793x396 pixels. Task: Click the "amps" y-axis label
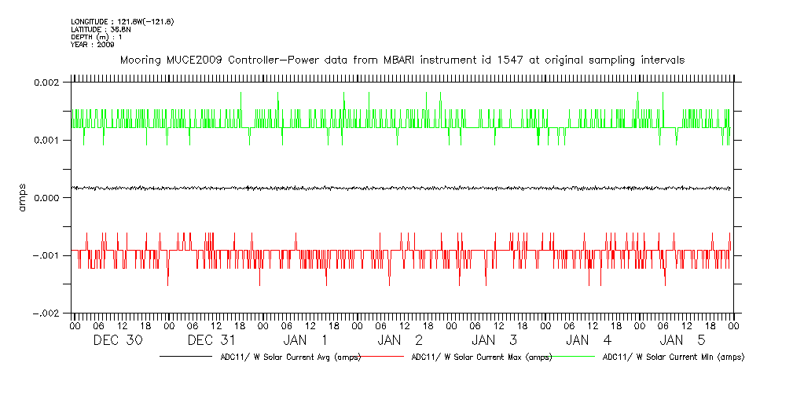(23, 198)
